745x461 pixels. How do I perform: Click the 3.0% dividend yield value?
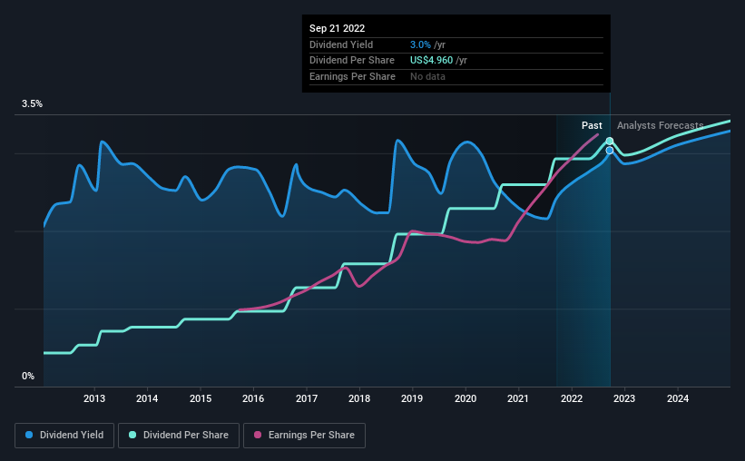point(420,44)
